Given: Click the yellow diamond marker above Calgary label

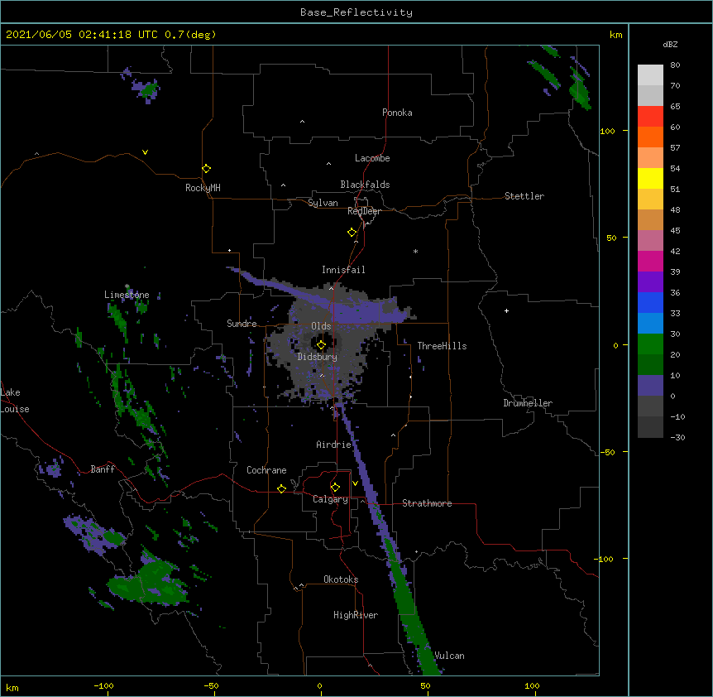Looking at the screenshot, I should (335, 488).
